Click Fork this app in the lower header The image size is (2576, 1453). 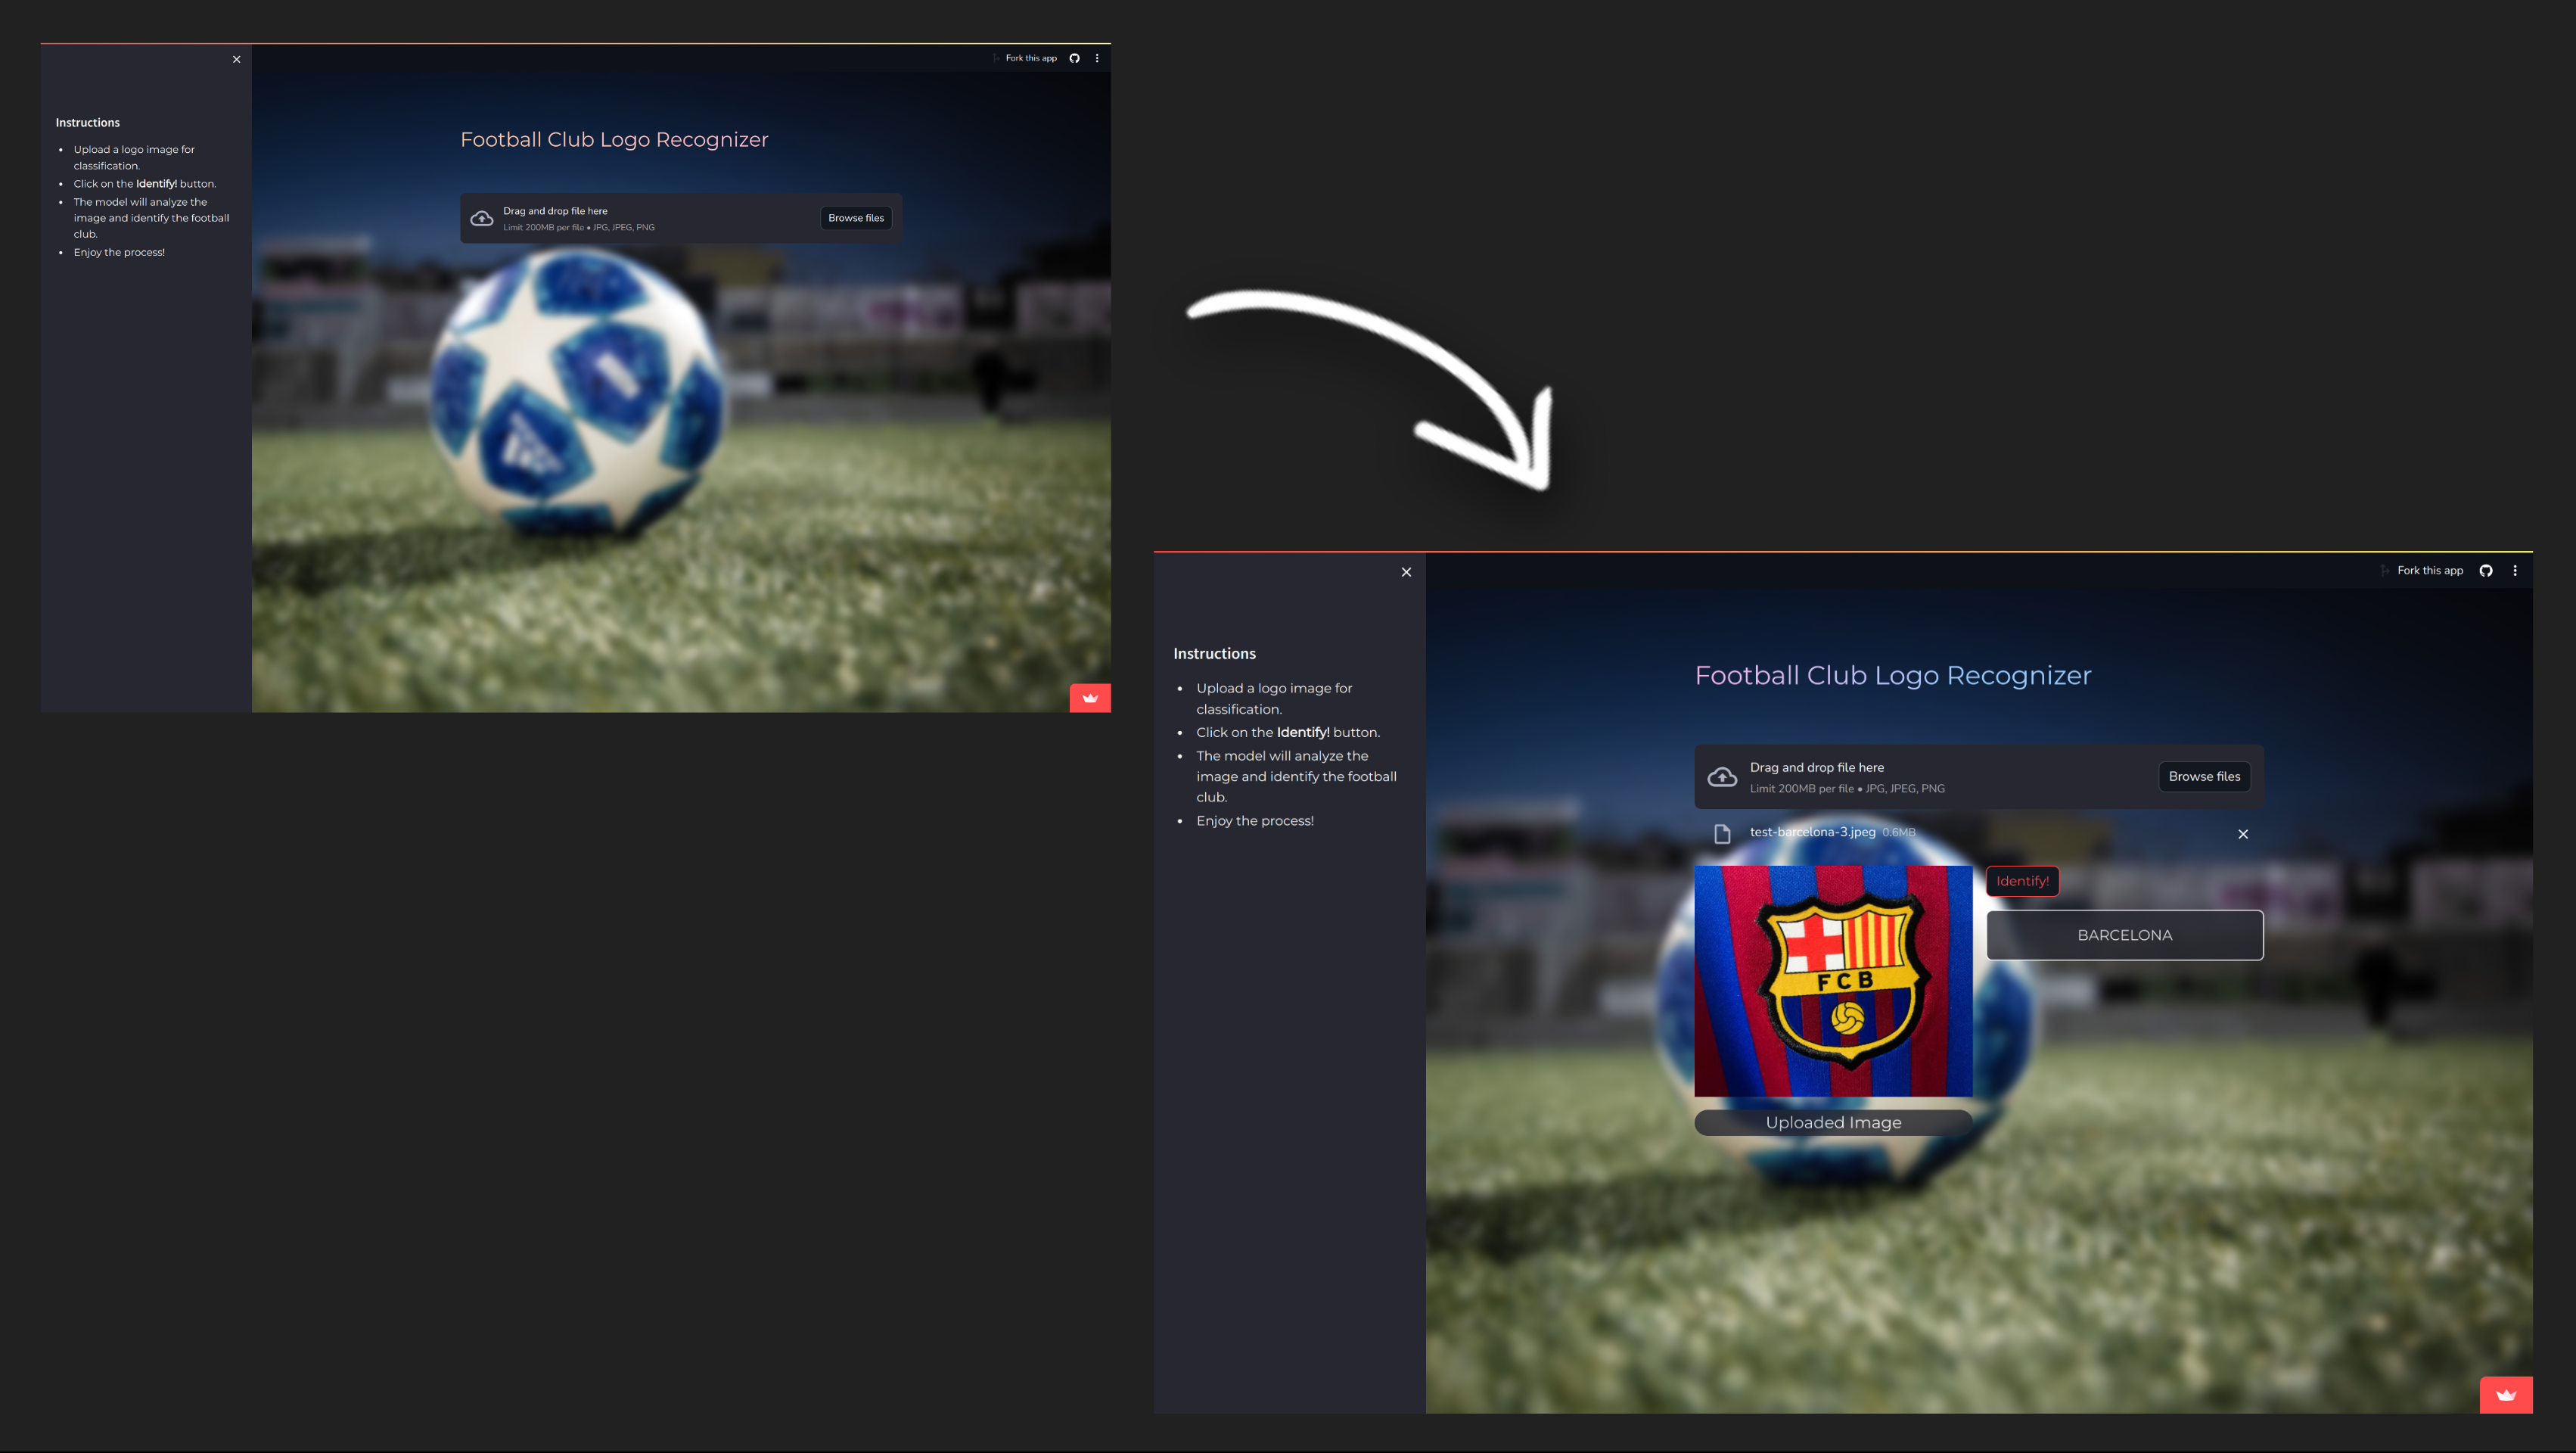tap(2429, 571)
